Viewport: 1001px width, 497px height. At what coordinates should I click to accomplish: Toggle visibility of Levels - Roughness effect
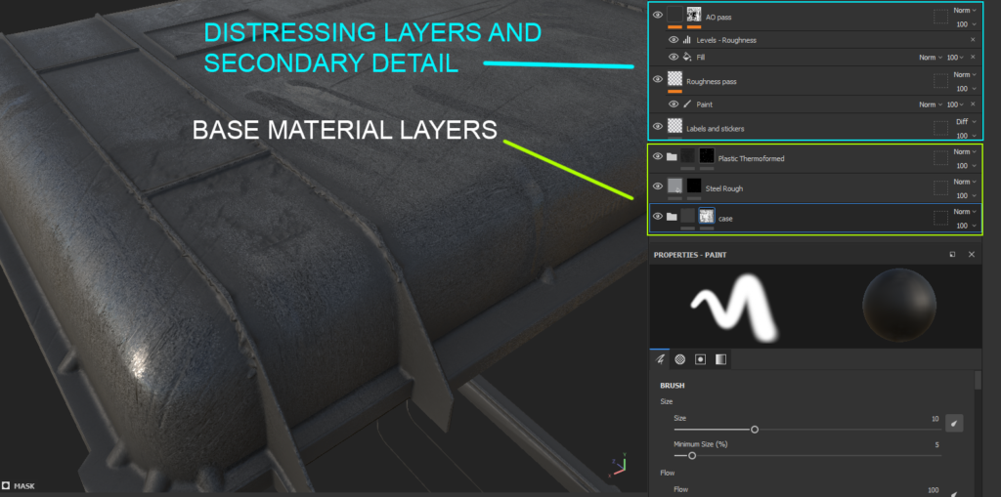click(x=673, y=40)
